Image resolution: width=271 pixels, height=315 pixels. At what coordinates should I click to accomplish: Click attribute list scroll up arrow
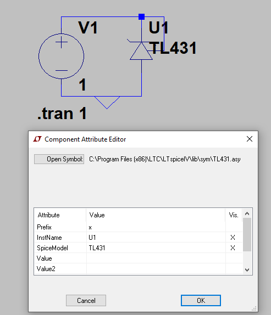(x=247, y=213)
